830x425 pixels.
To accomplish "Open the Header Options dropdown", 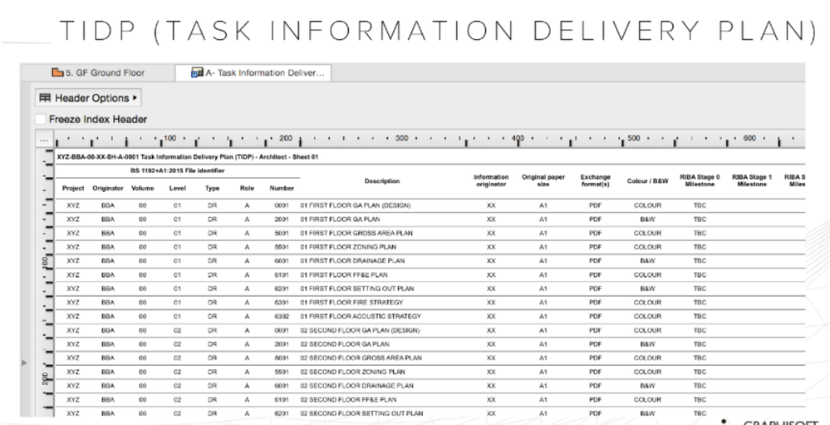I will 88,98.
